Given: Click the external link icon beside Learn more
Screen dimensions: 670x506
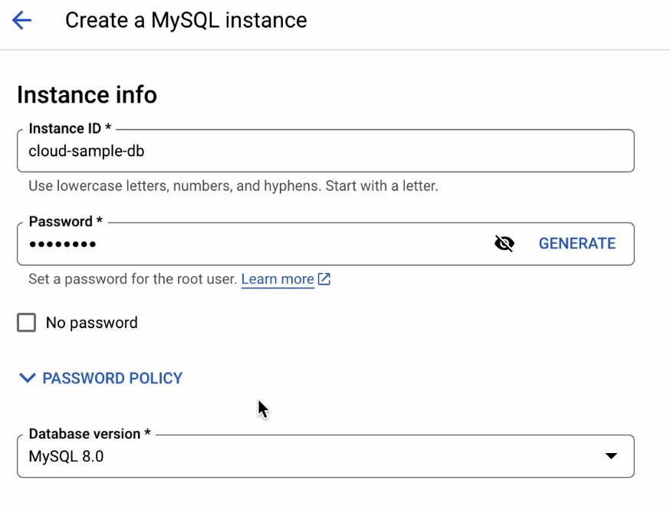Looking at the screenshot, I should pos(324,279).
